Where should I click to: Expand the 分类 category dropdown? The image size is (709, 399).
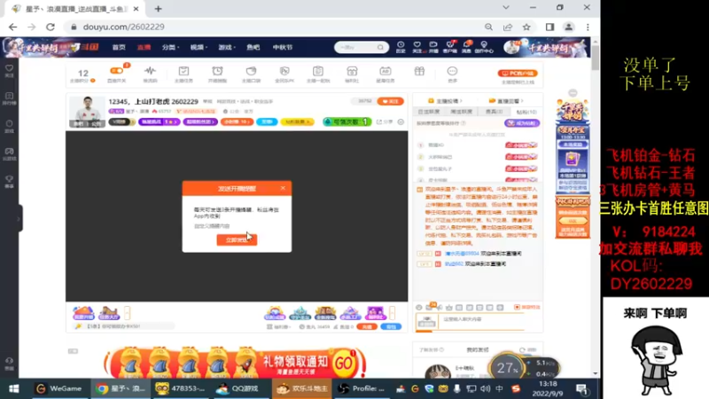coord(170,47)
